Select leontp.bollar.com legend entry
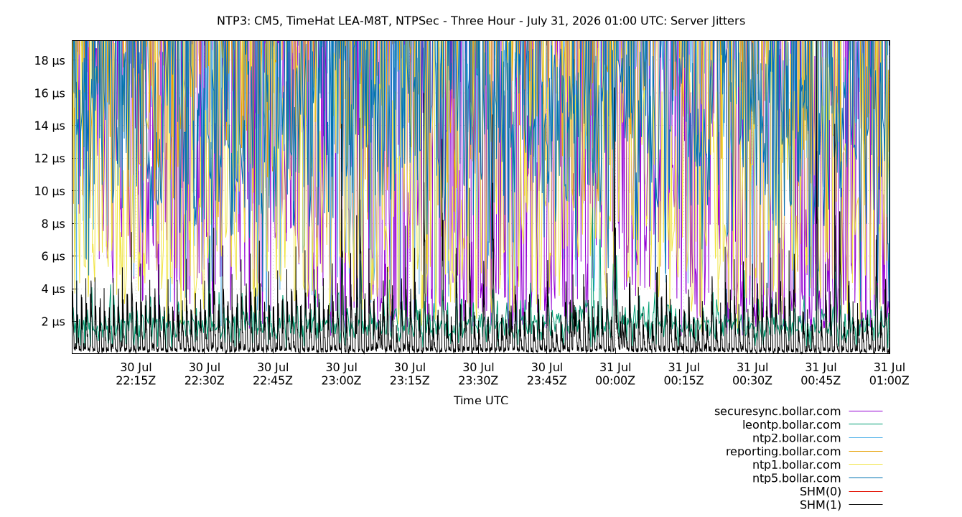 792,425
